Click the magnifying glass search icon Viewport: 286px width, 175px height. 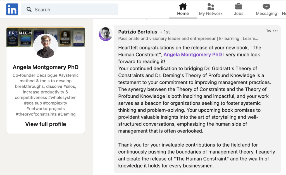(x=29, y=9)
